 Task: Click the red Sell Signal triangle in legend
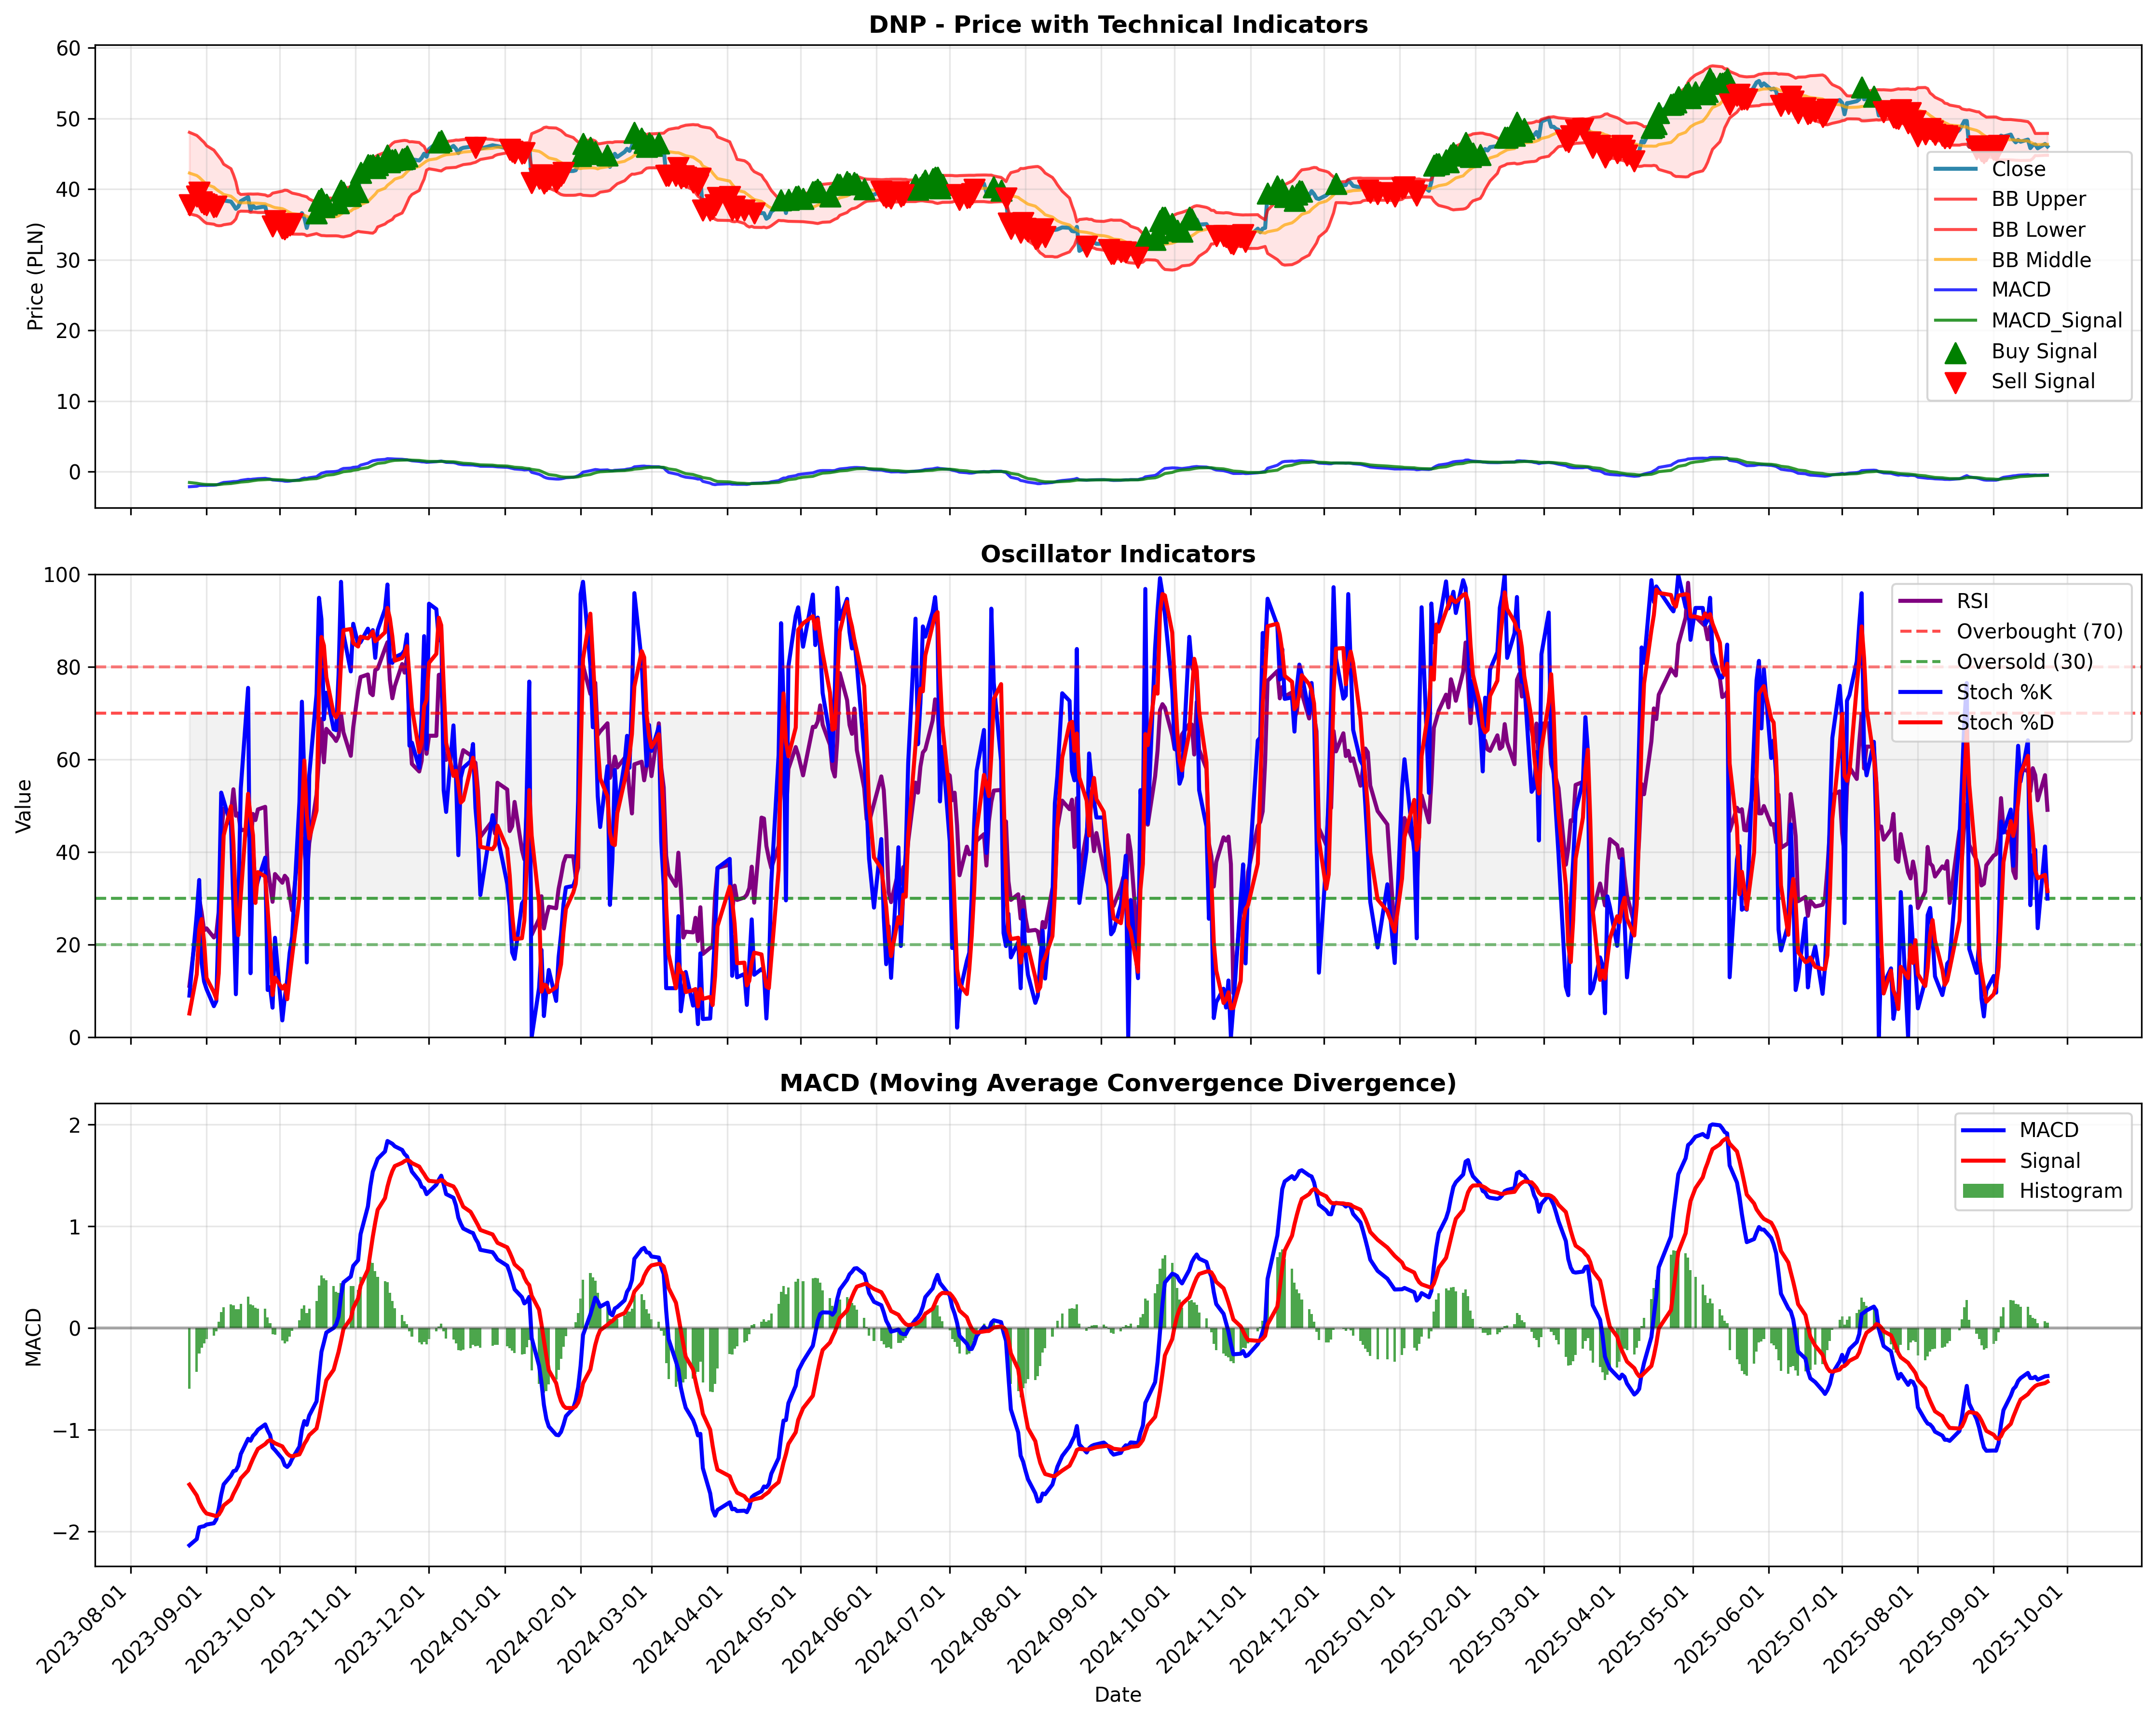[1955, 382]
